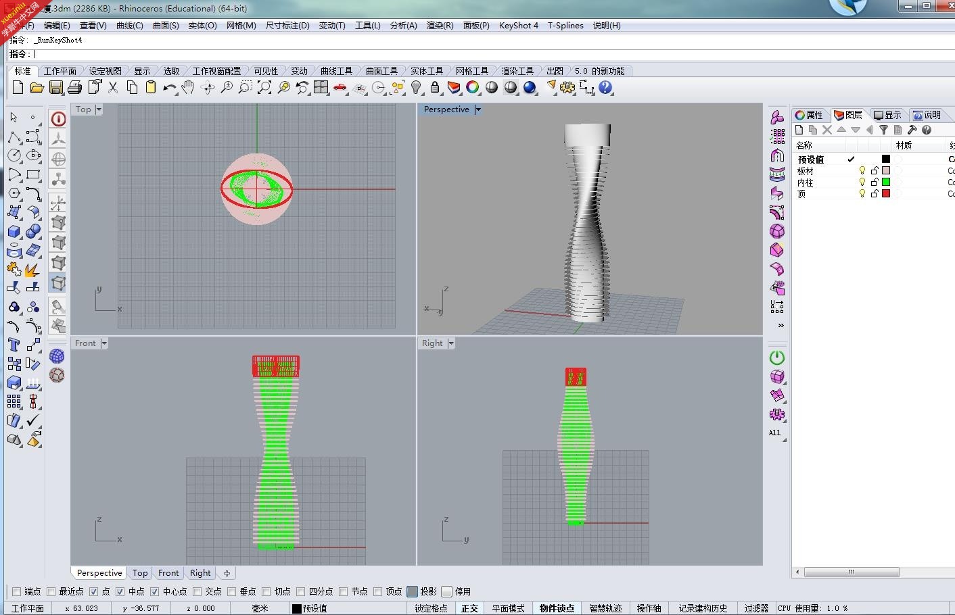This screenshot has width=955, height=615.
Task: Open the 实体(O) menu
Action: 202,26
